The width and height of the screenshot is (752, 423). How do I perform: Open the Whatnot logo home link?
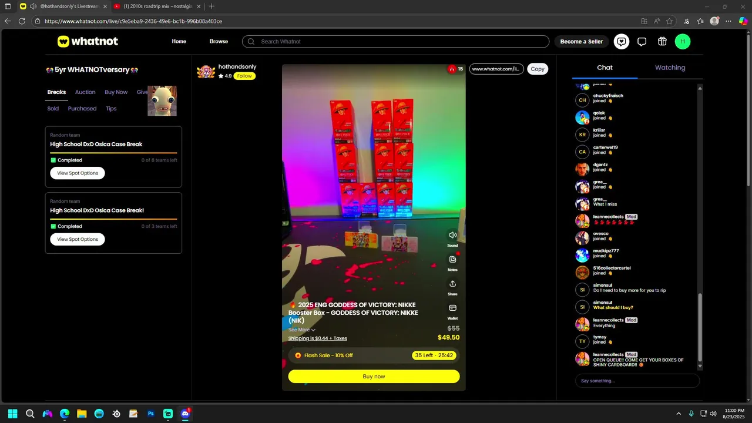tap(88, 41)
